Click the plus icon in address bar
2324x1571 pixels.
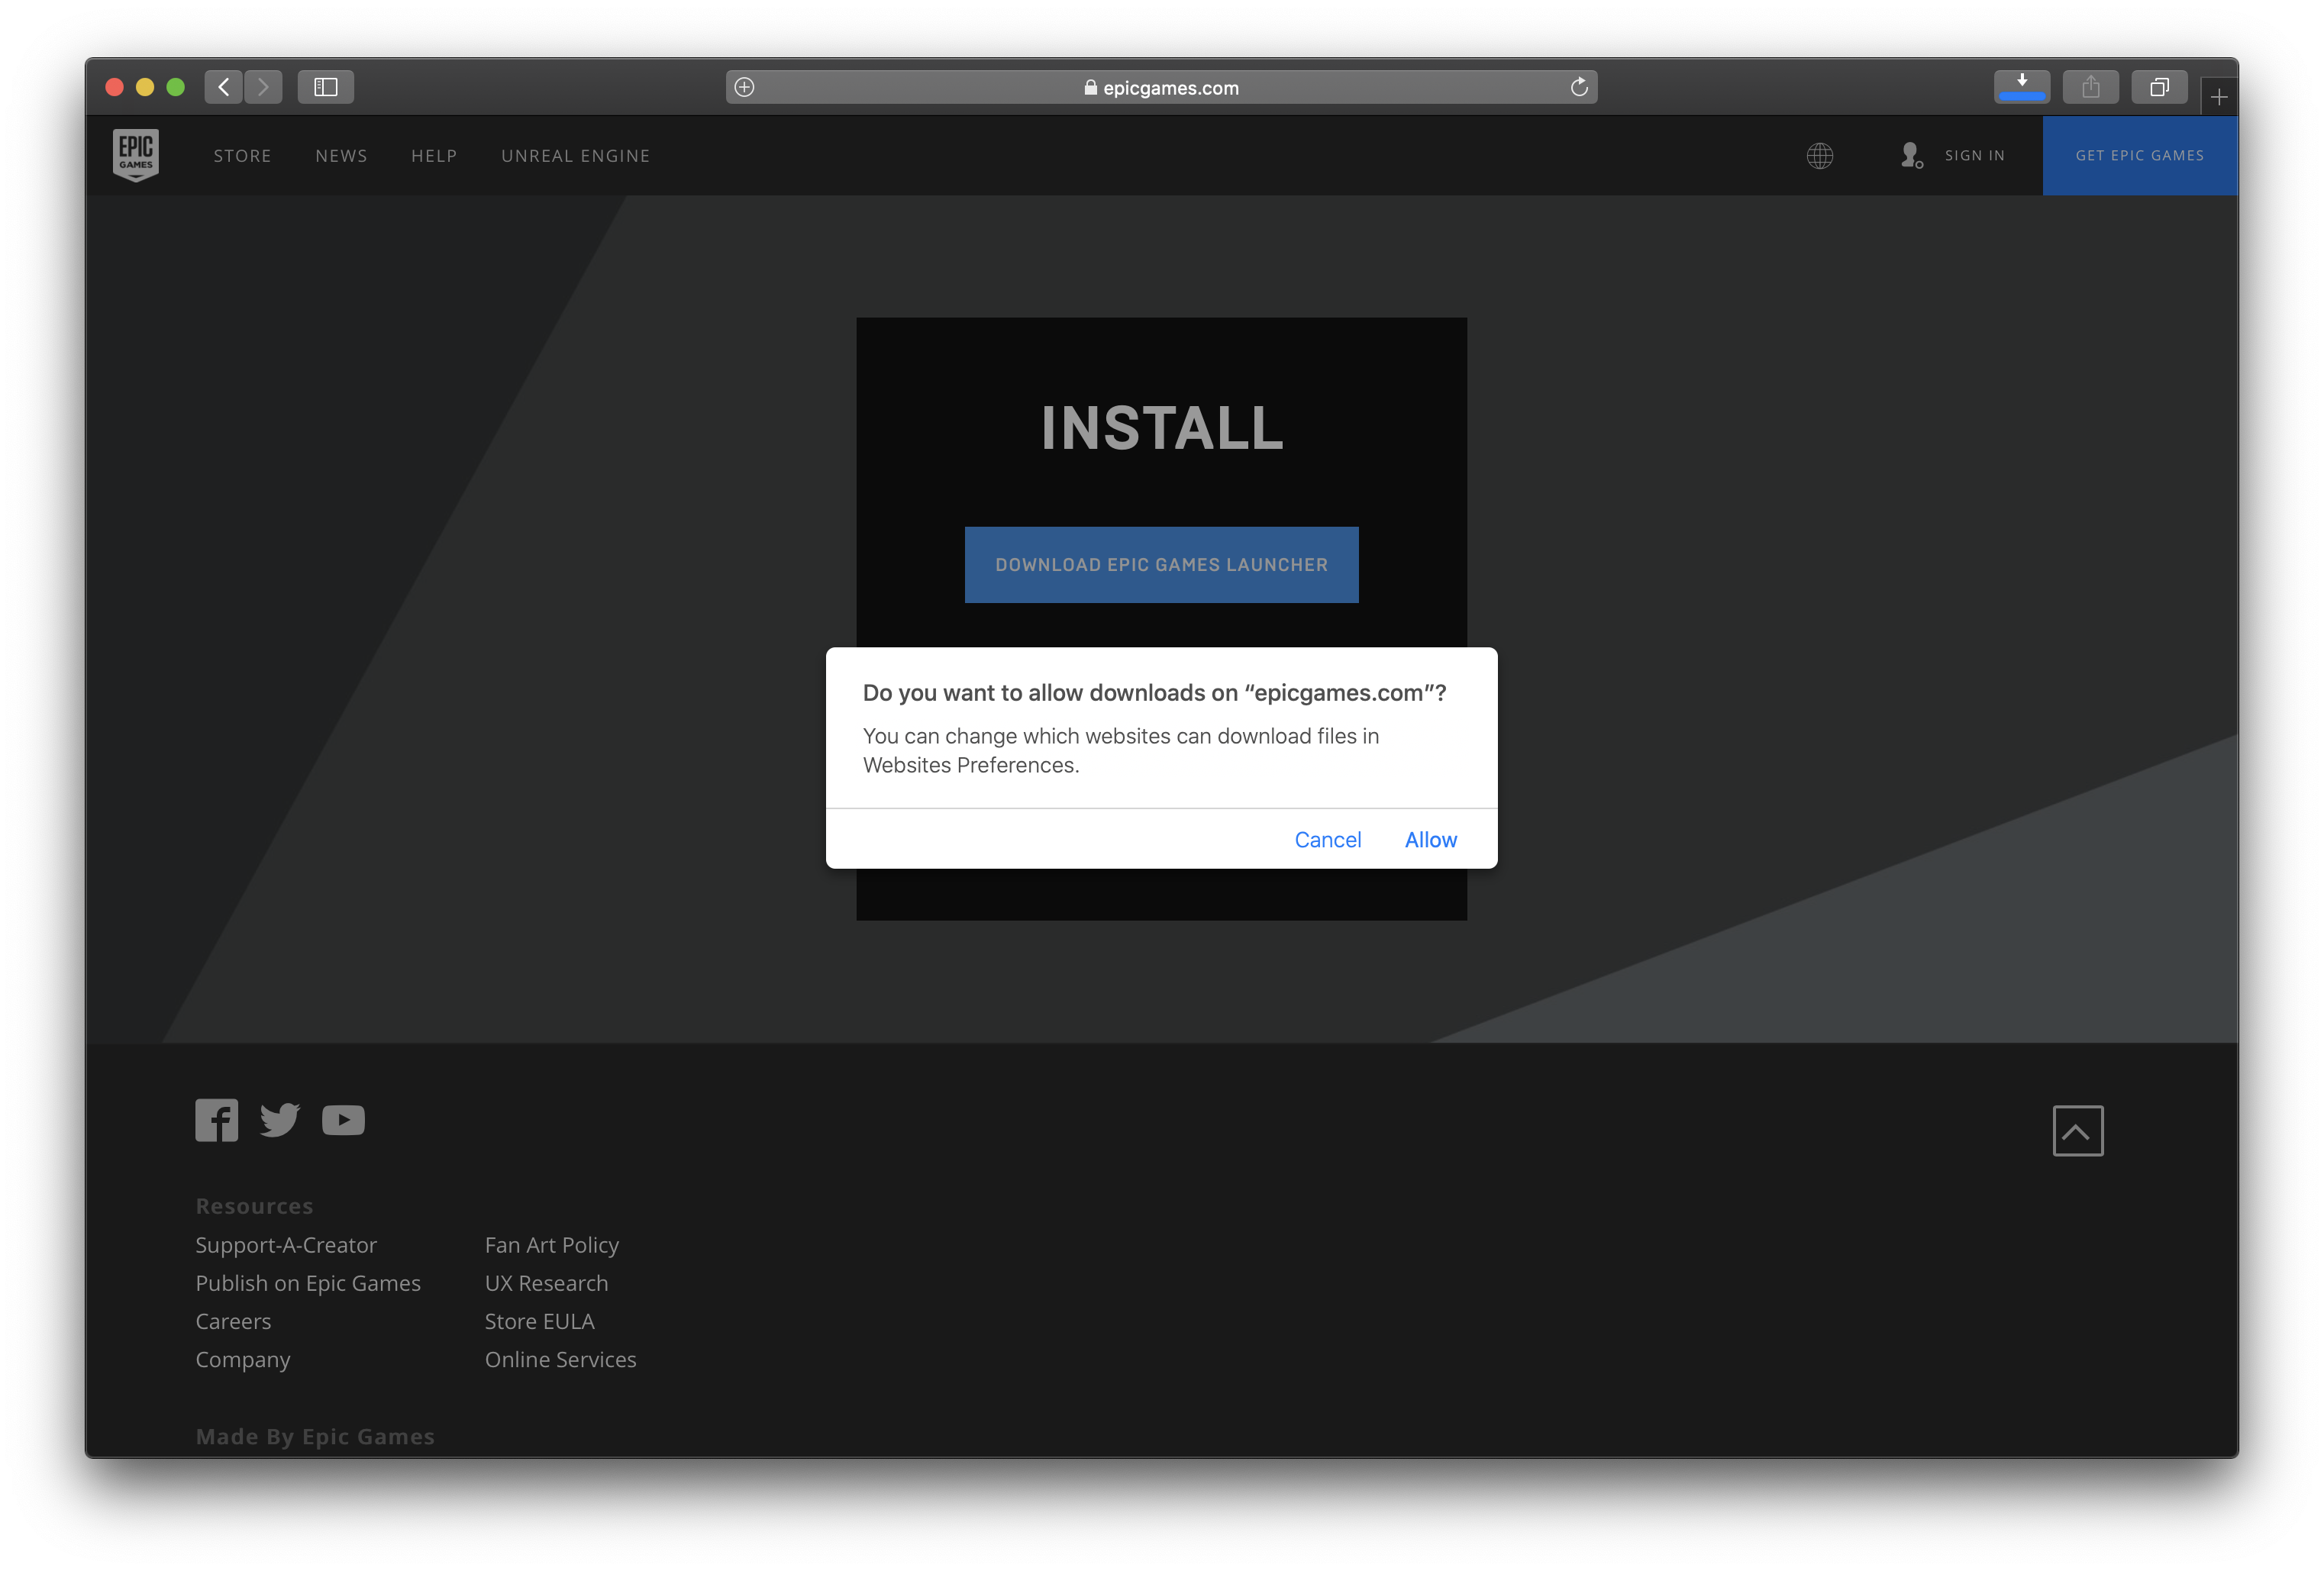(x=745, y=87)
